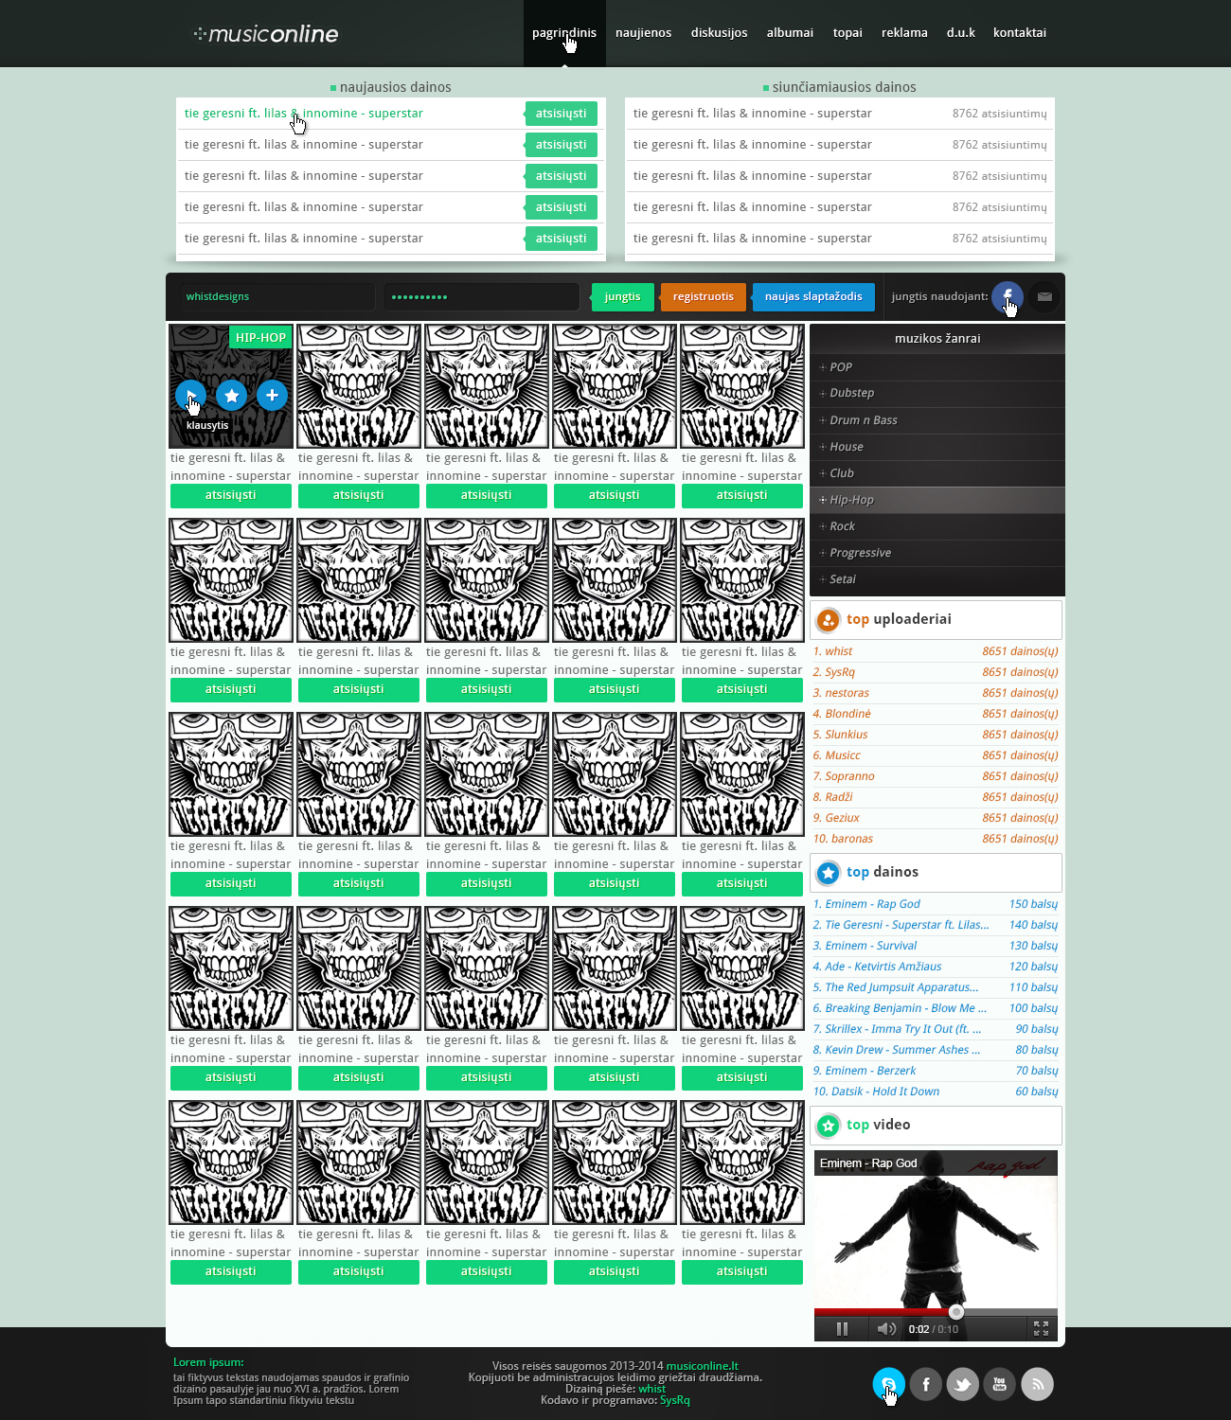Click the naujas slaptažodis button

pos(813,297)
